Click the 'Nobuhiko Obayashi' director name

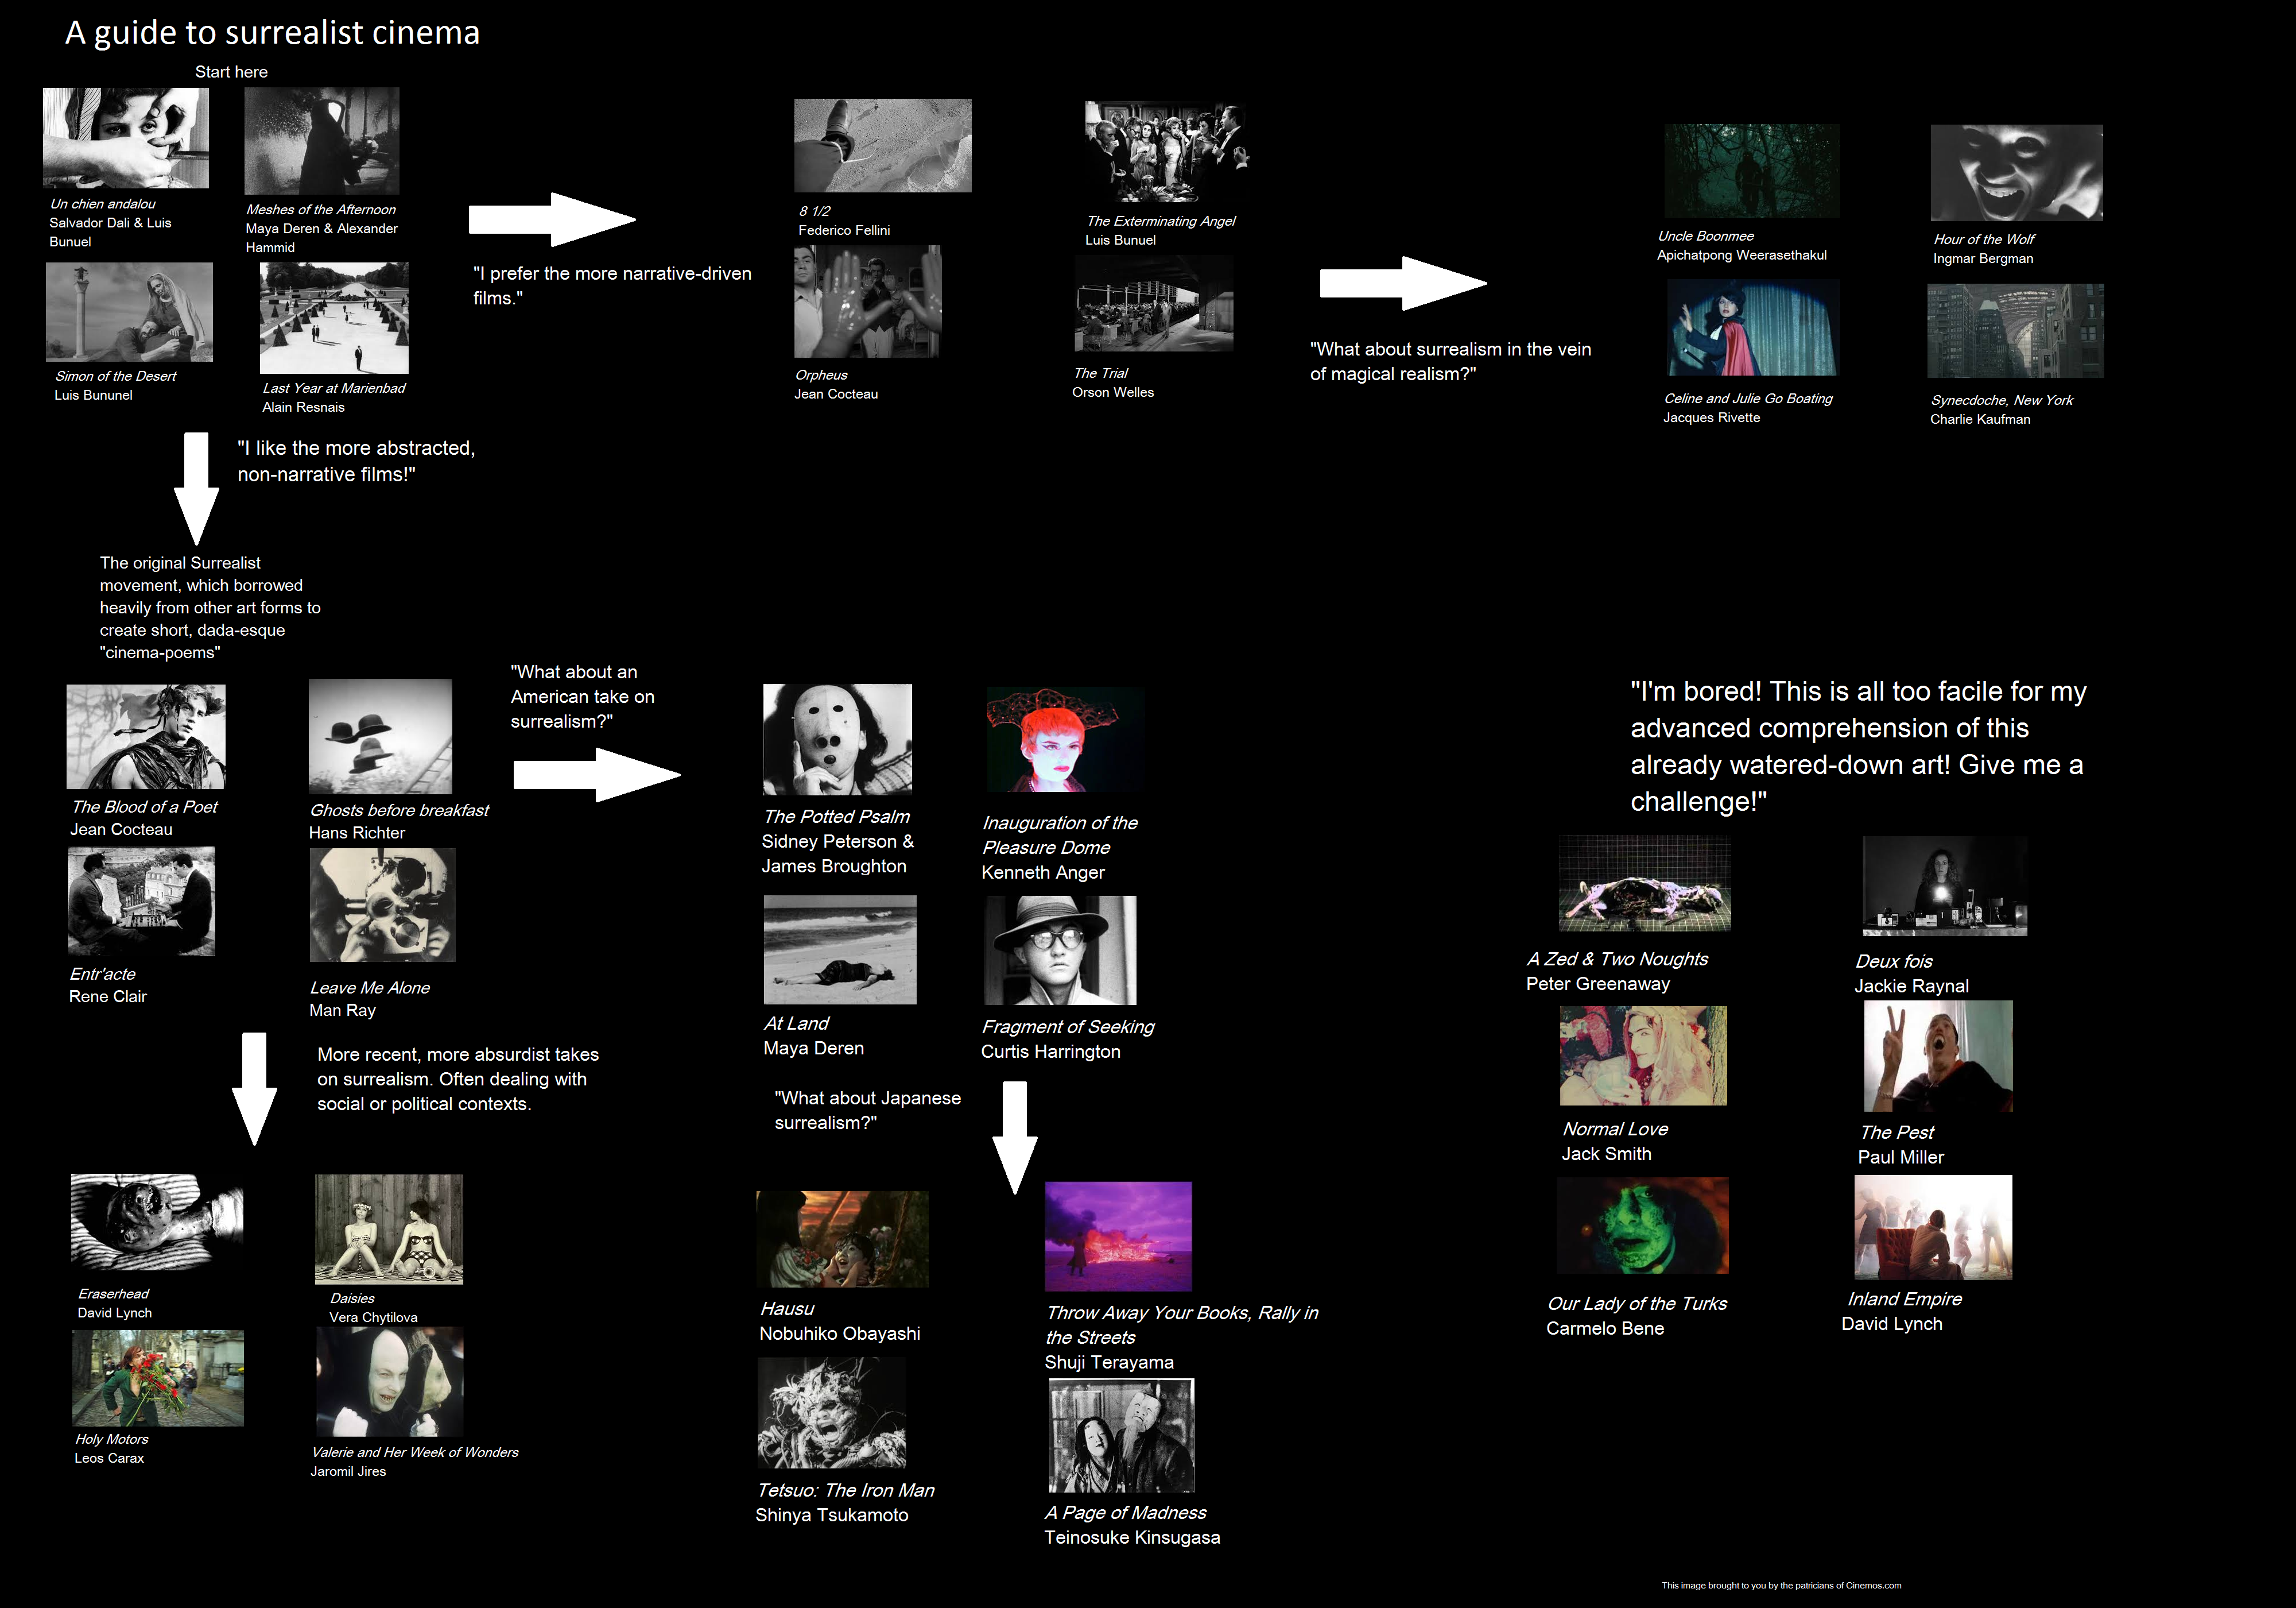pos(840,1334)
